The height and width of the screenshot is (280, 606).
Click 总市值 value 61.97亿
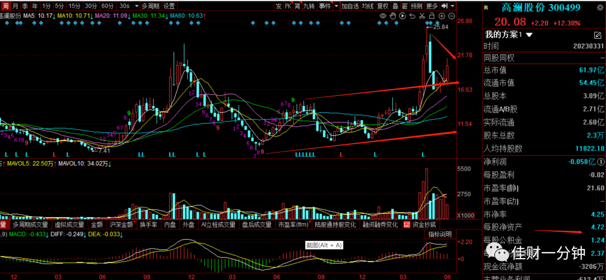click(591, 70)
